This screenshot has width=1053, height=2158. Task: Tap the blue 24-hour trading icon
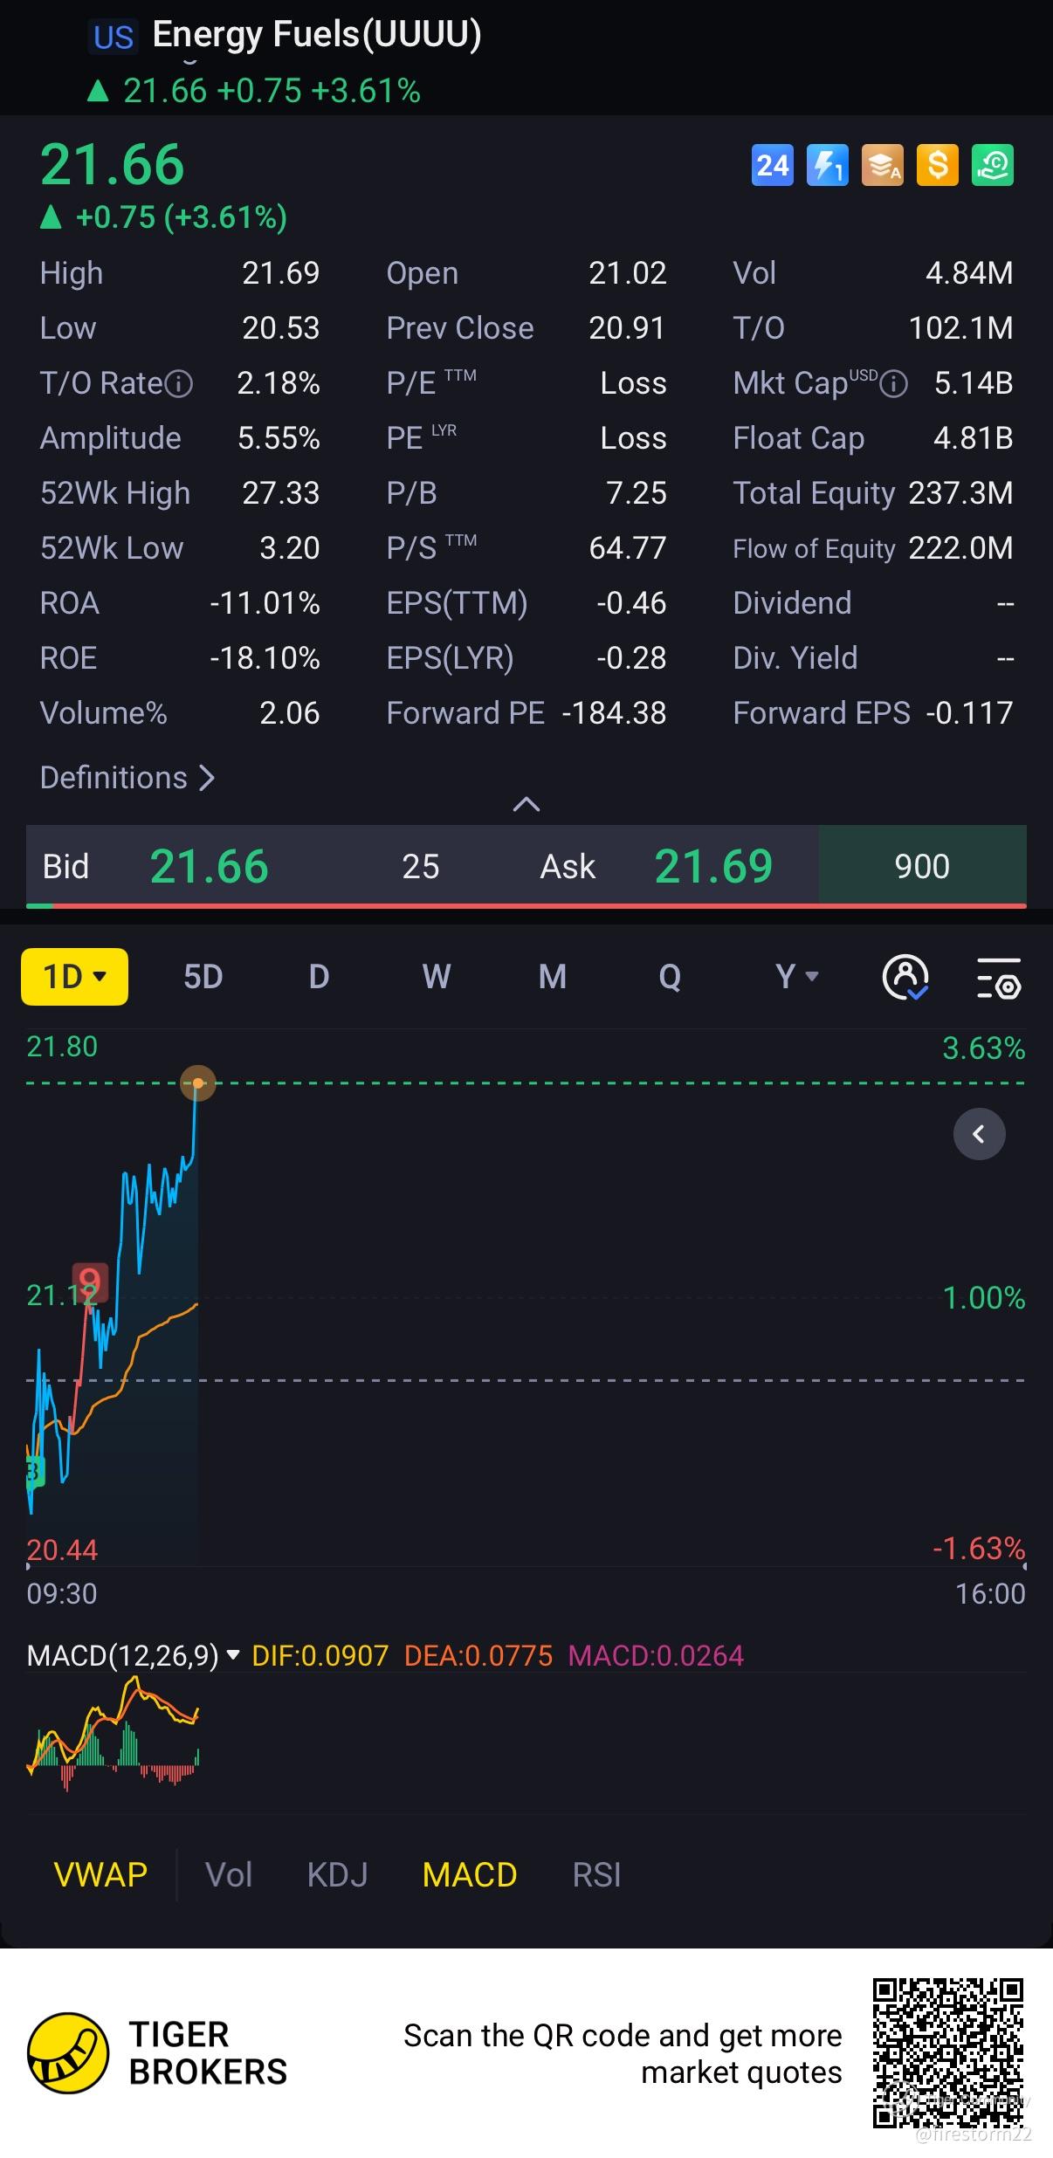click(x=772, y=165)
